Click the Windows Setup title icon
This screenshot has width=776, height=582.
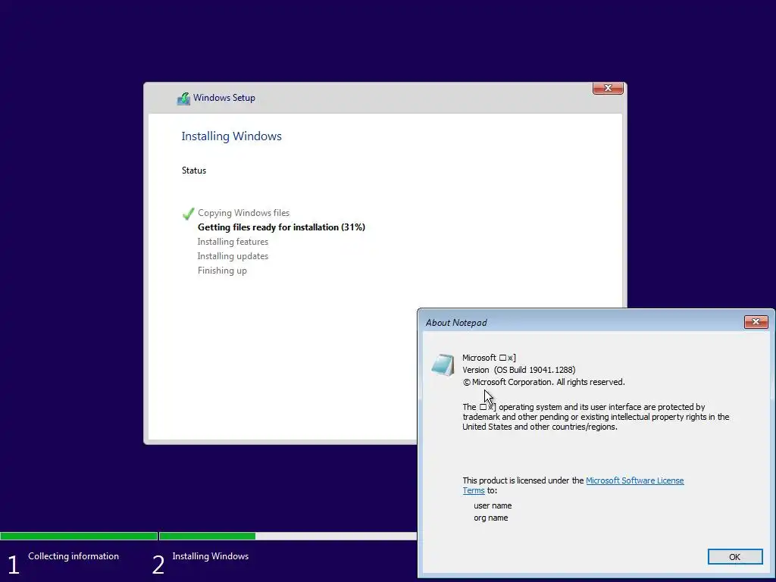pyautogui.click(x=183, y=99)
